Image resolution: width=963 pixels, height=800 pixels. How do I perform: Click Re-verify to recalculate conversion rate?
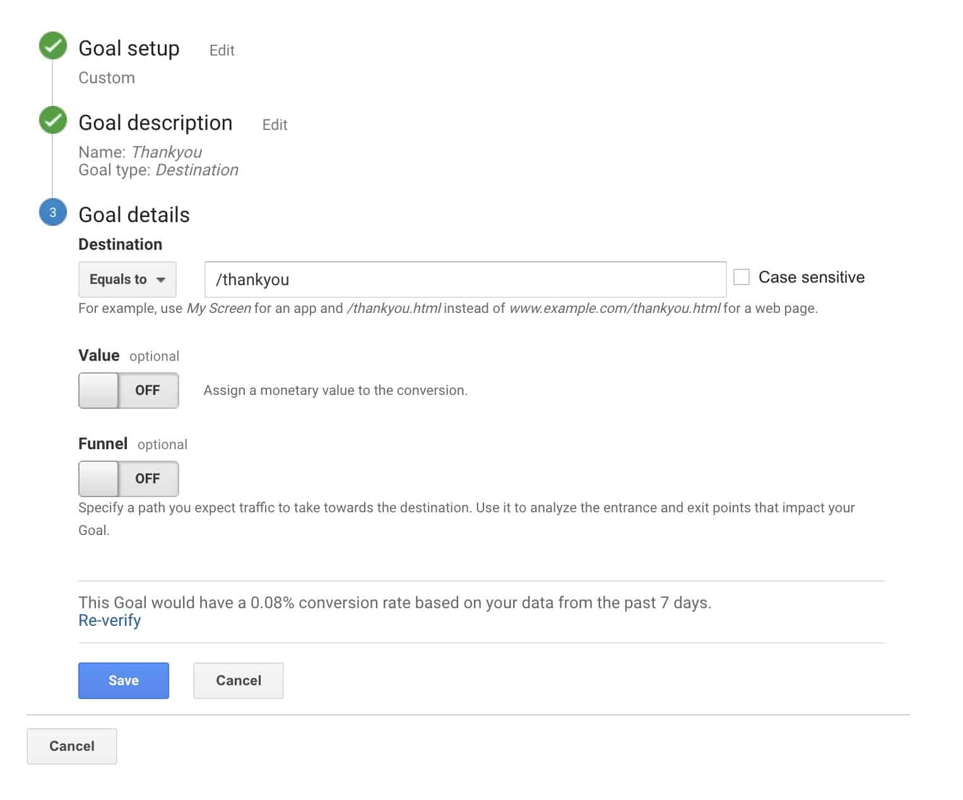pos(109,620)
